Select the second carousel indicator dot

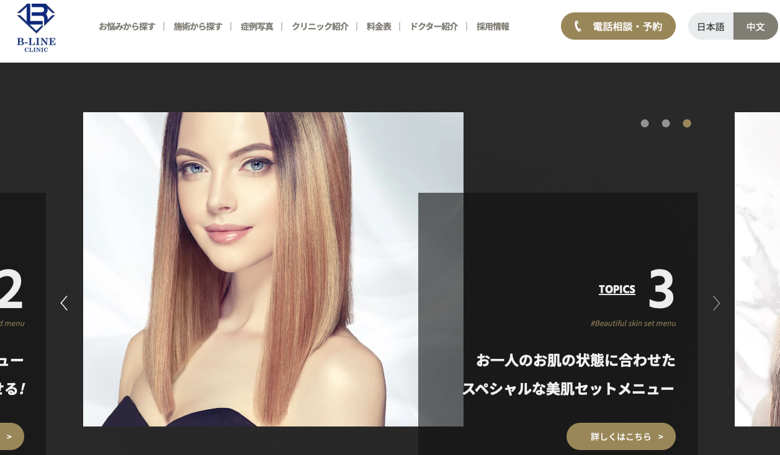[x=666, y=123]
